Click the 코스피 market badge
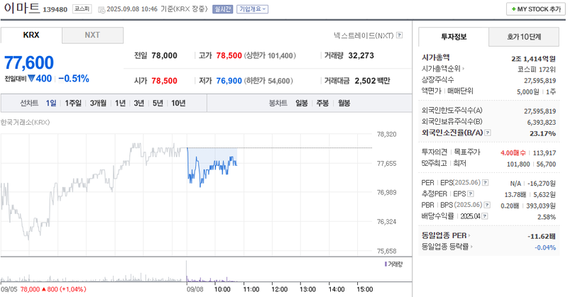 point(82,9)
